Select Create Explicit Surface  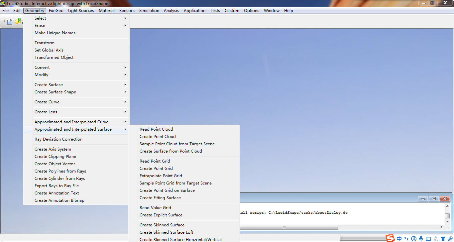[x=184, y=215]
